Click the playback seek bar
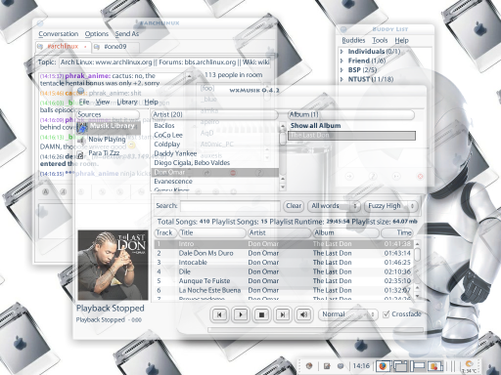Screen dimensions: 501x375 tap(315, 330)
